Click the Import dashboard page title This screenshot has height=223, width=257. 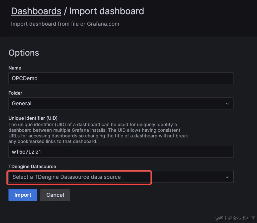(x=106, y=11)
